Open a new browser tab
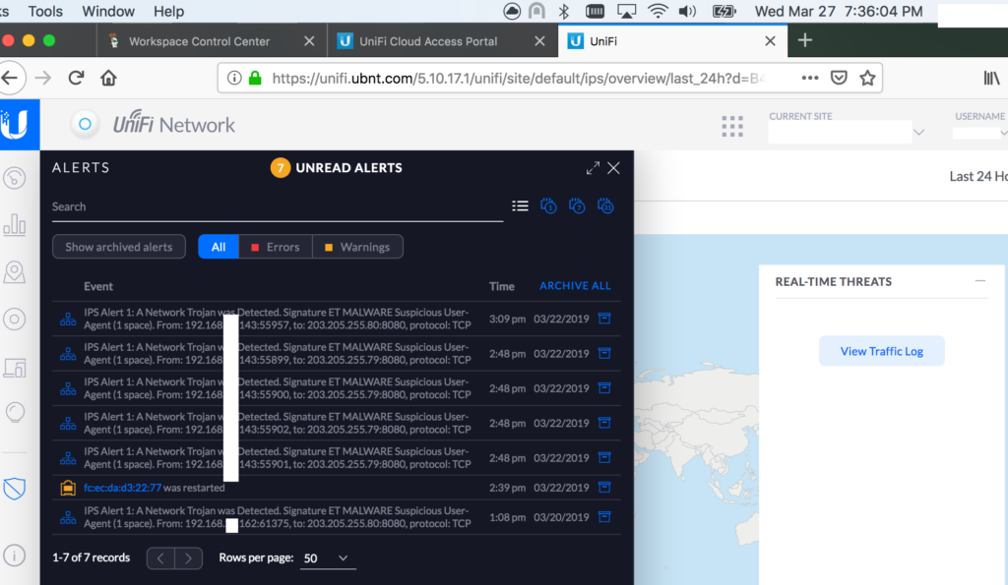Viewport: 1008px width, 585px height. (805, 40)
